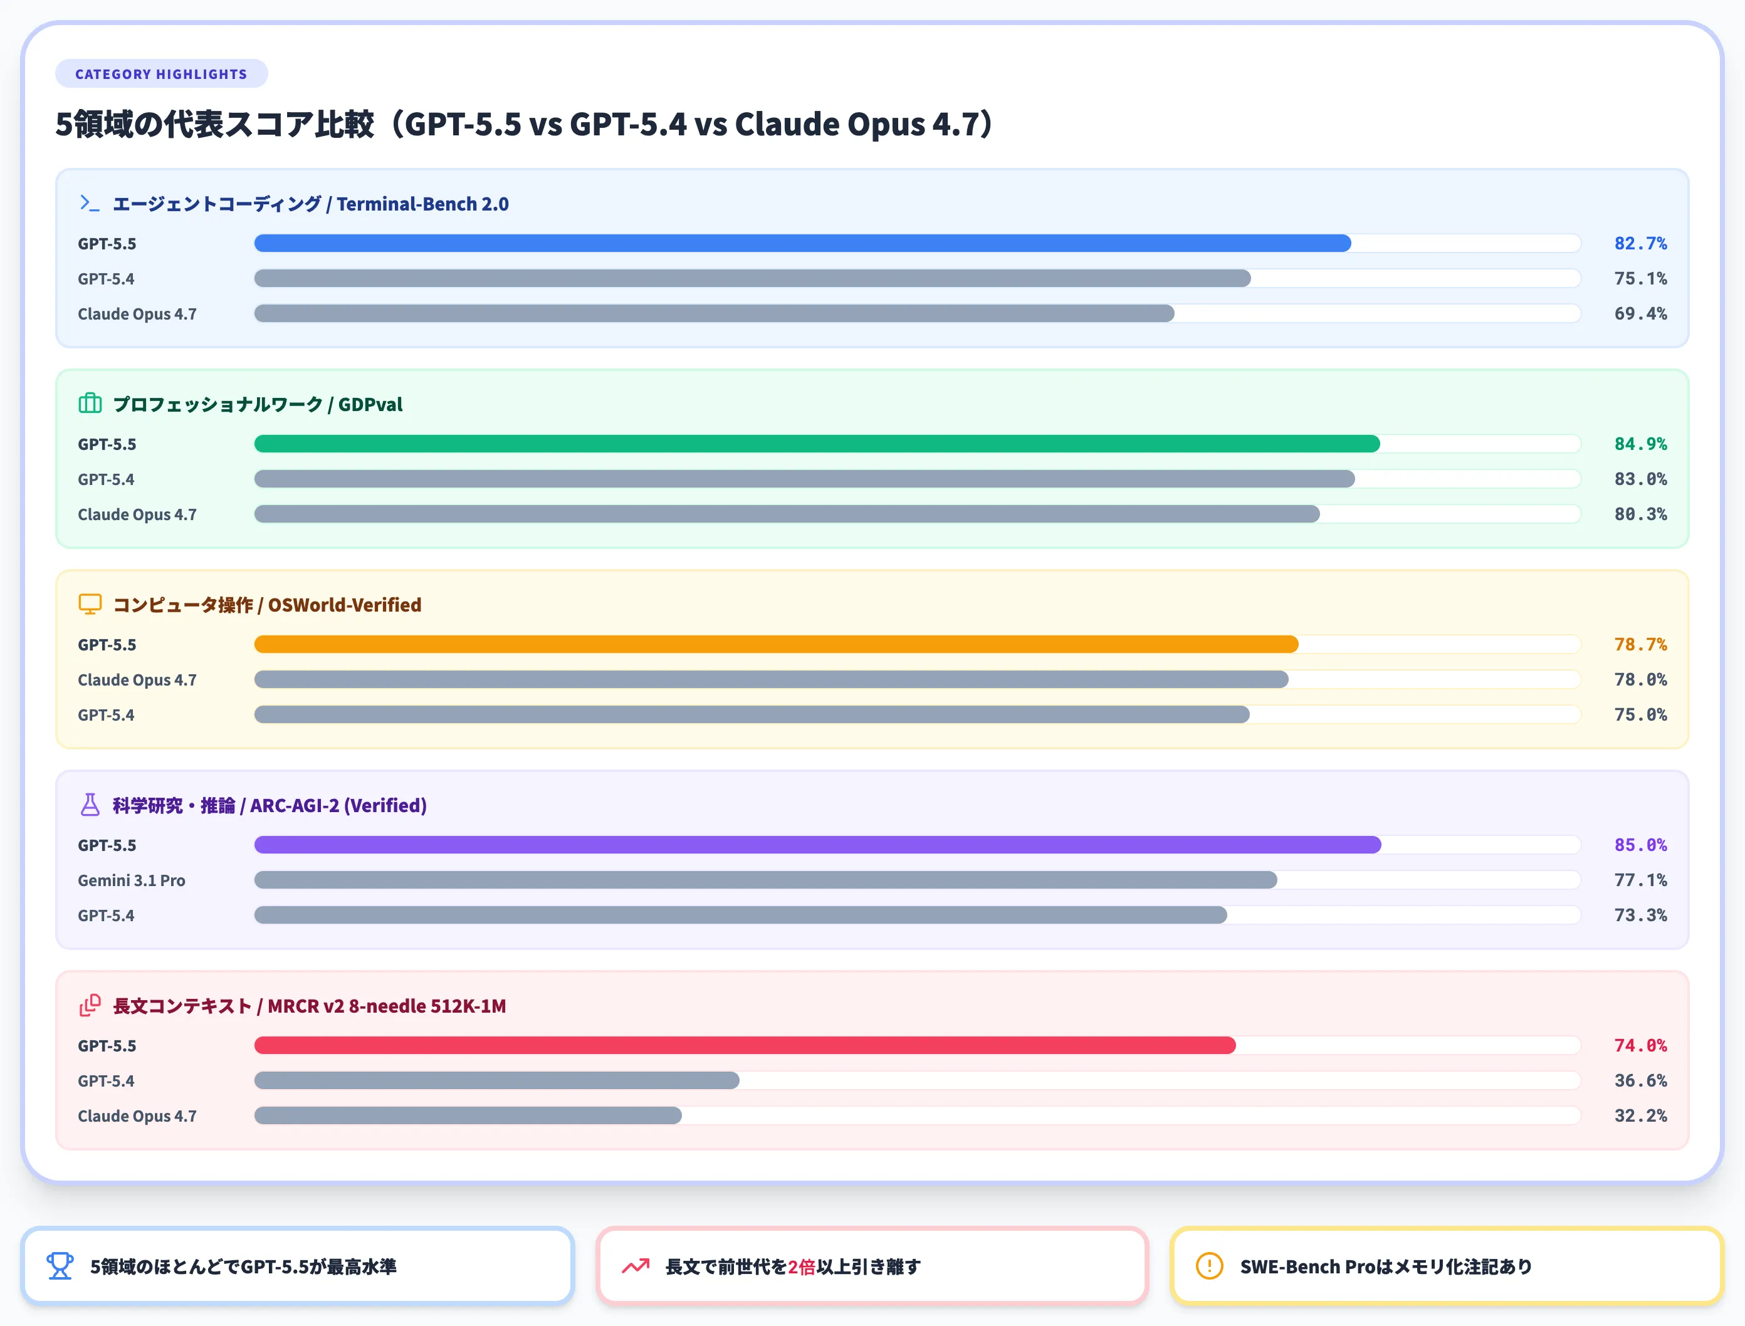This screenshot has height=1326, width=1745.
Task: Select the Gemini 3.1 Pro row label
Action: click(x=133, y=880)
